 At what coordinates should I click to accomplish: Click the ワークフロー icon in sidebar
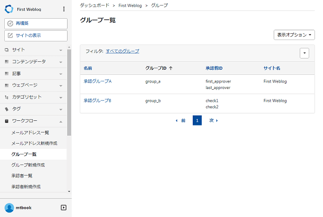[7, 121]
